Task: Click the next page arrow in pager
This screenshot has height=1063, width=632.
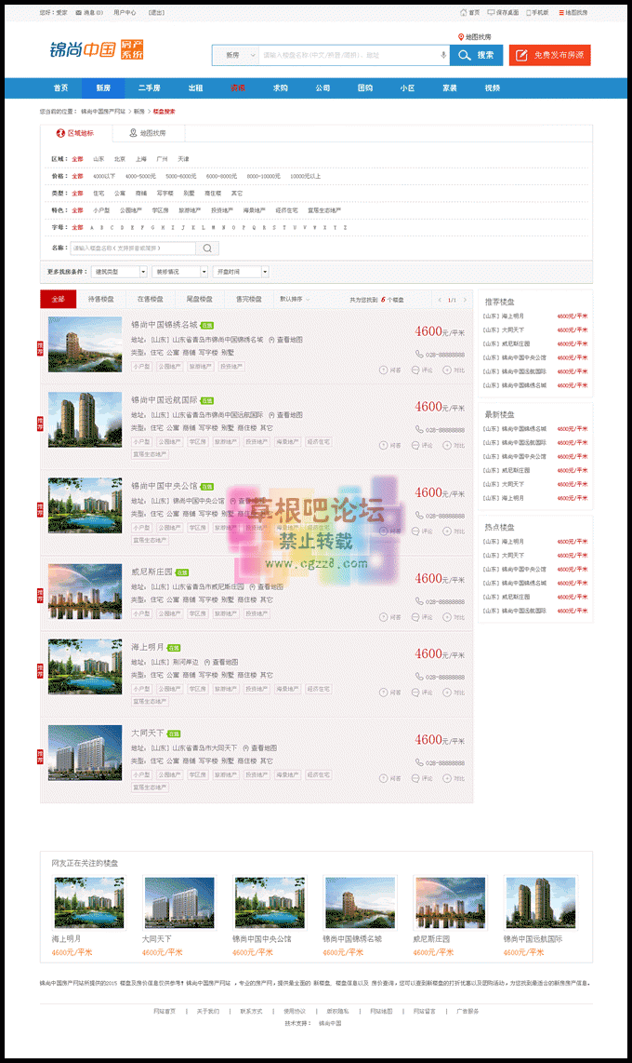Action: pos(465,300)
